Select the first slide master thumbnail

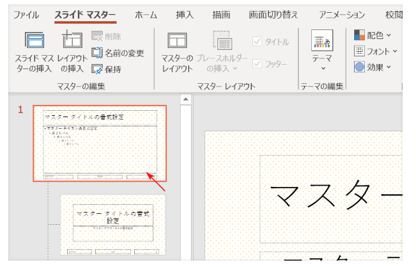(x=99, y=143)
